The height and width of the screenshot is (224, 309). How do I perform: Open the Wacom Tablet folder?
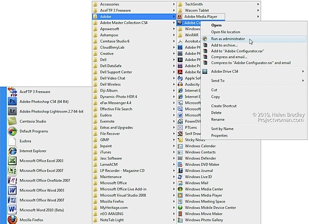tap(219, 10)
